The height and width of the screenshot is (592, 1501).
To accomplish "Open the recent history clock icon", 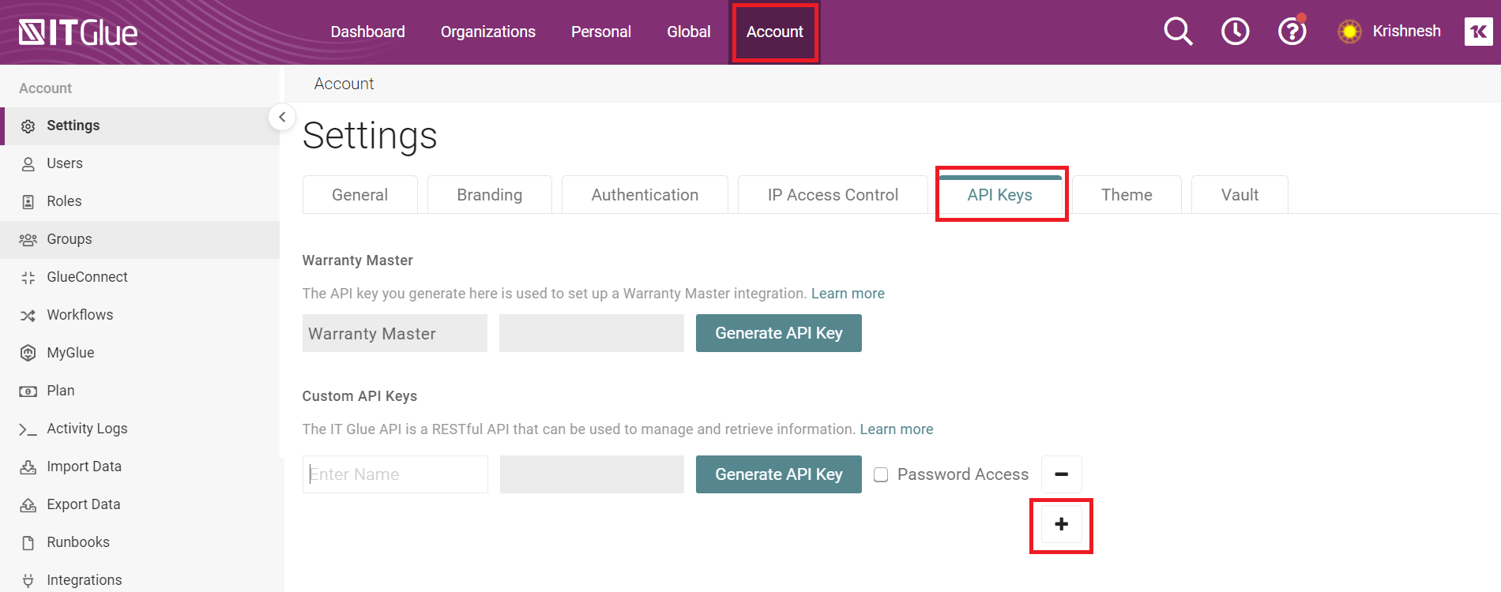I will click(x=1235, y=32).
